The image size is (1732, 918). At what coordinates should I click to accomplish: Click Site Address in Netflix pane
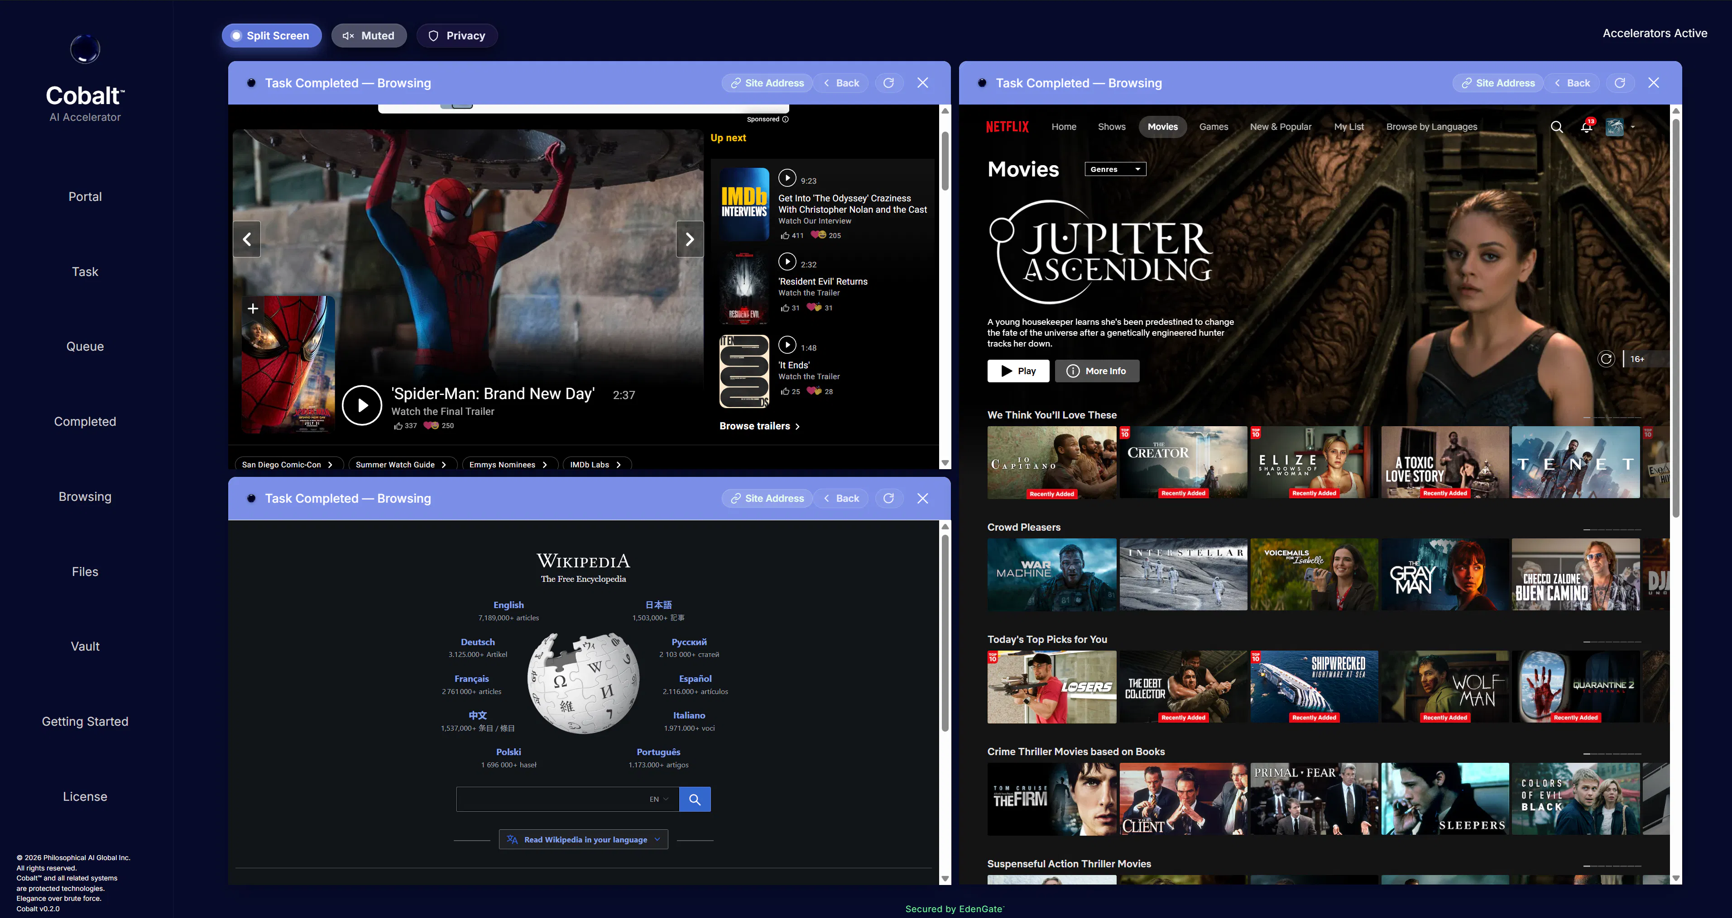pos(1497,83)
